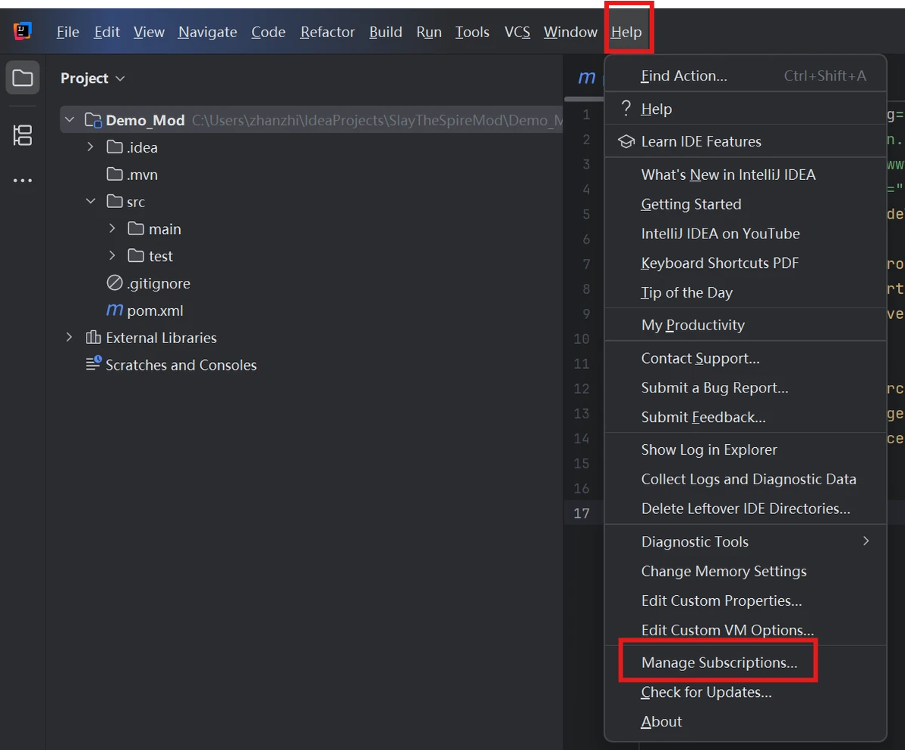
Task: Open IntelliJ IDEA on YouTube entry
Action: click(746, 234)
